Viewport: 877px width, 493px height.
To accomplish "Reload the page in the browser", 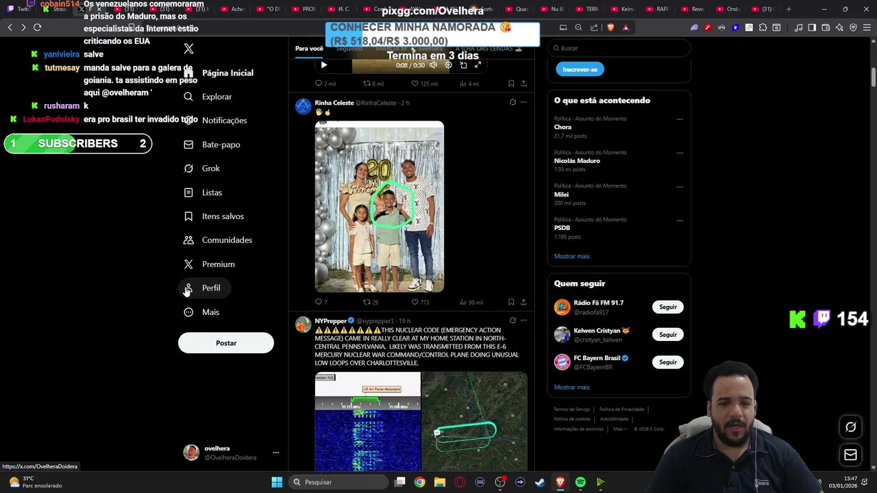I will click(x=37, y=27).
